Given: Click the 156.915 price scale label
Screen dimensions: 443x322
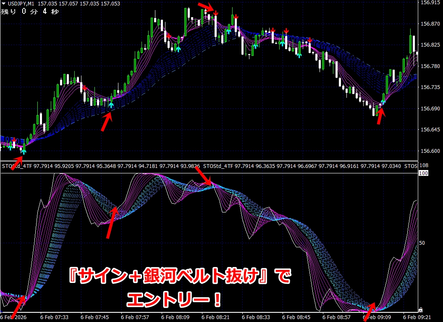Looking at the screenshot, I should coord(430,3).
